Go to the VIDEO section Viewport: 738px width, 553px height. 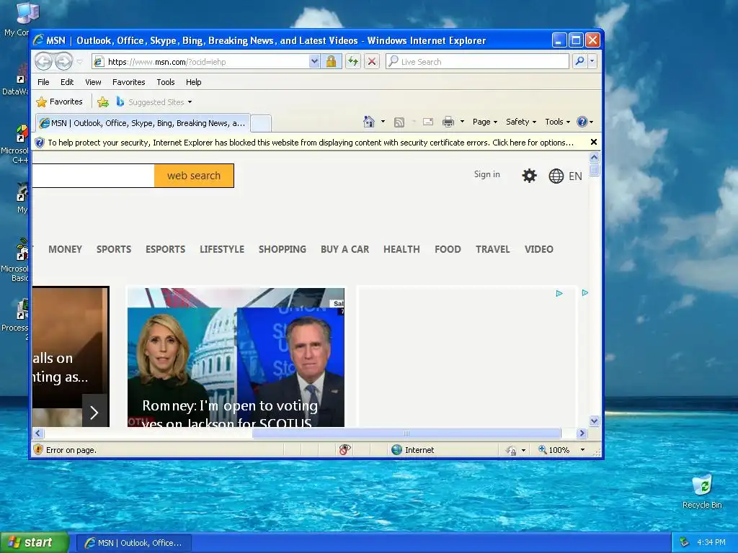539,249
